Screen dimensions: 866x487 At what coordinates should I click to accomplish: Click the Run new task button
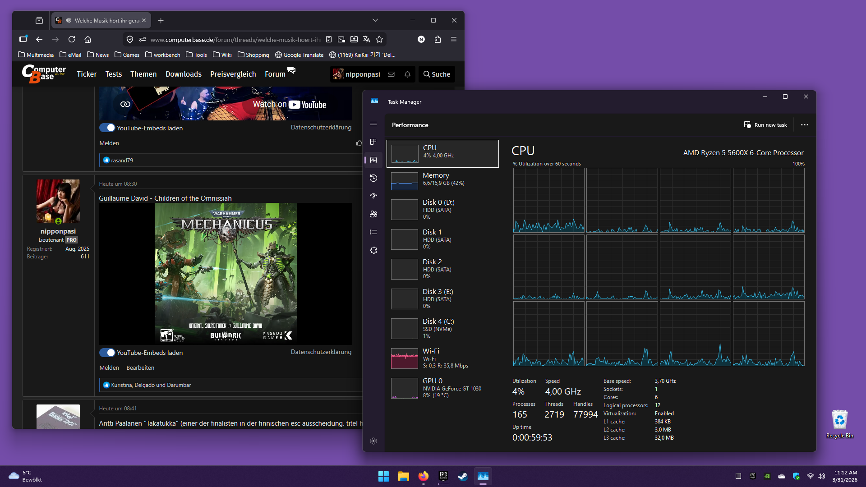pos(765,125)
